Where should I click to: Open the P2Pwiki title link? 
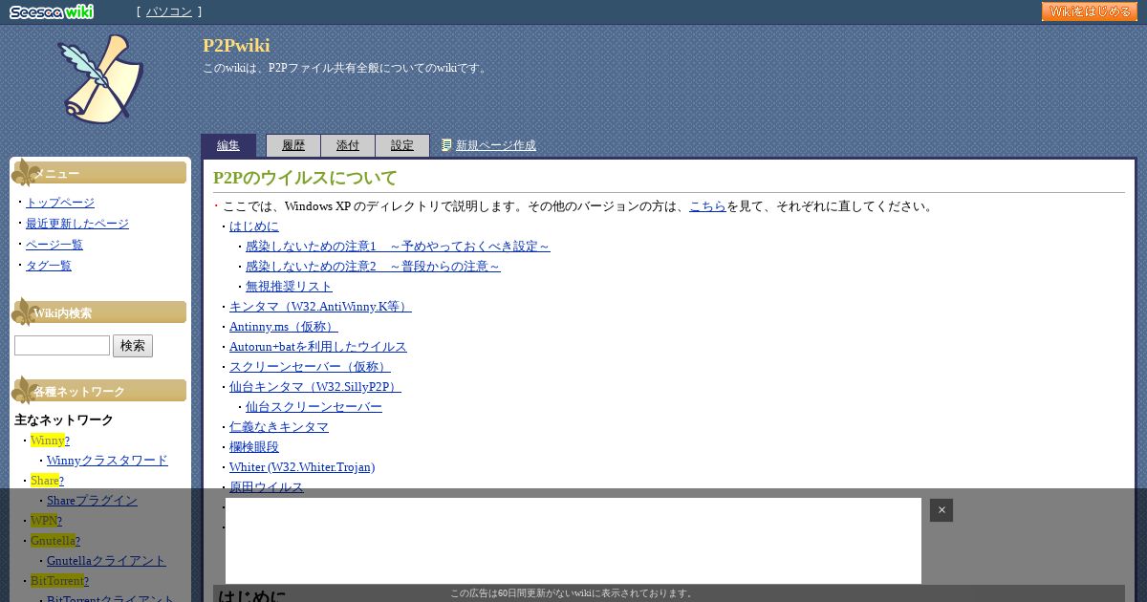[x=236, y=46]
